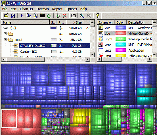This screenshot has width=157, height=135.
Task: Click directory list scroll right arrow
Action: click(88, 59)
